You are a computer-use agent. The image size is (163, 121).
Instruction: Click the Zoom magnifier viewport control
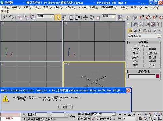[x=145, y=114]
